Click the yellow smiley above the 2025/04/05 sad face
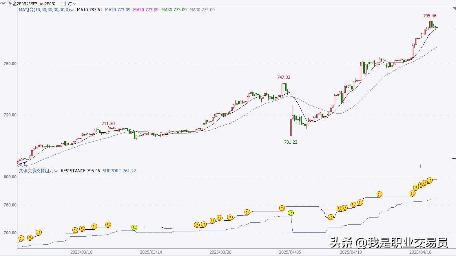This screenshot has width=456, height=256. 282,208
